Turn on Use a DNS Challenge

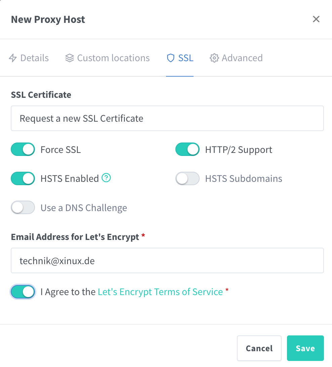23,208
